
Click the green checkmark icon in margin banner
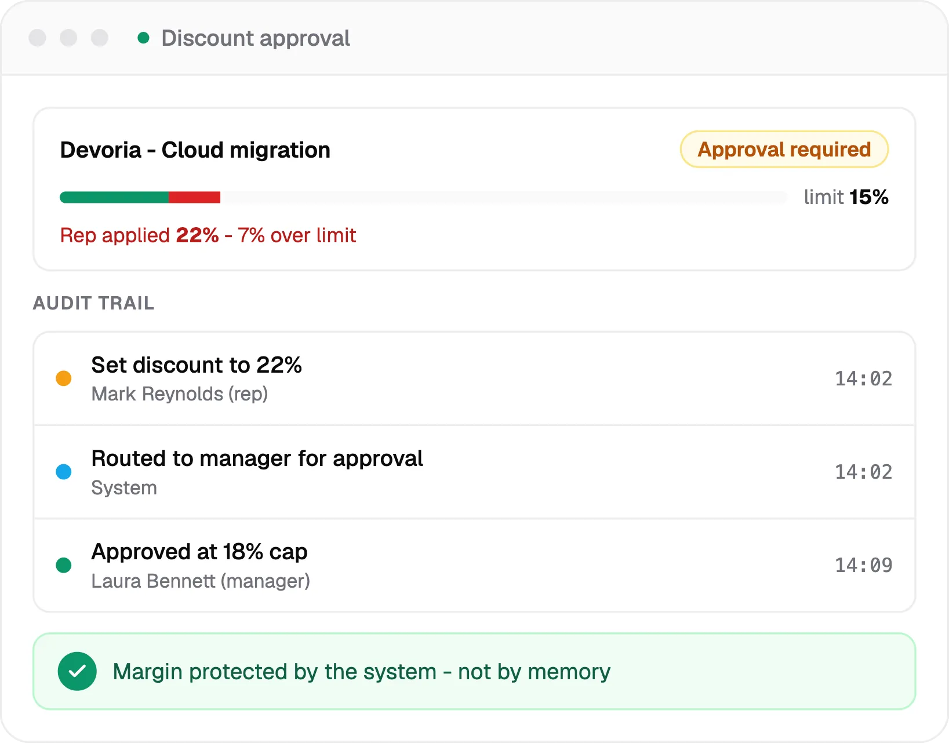[77, 671]
